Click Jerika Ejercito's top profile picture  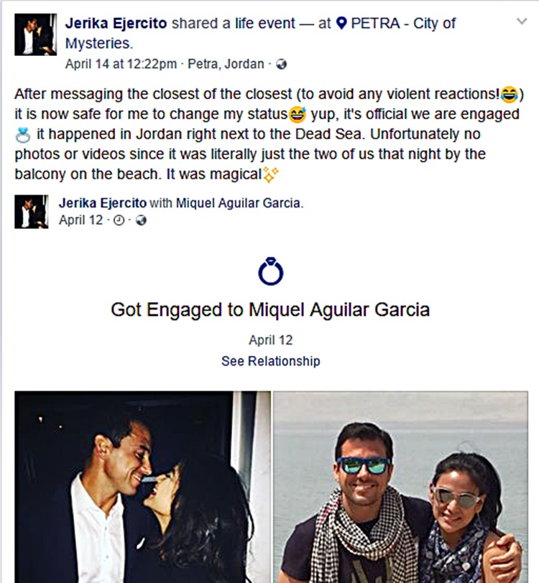35,34
